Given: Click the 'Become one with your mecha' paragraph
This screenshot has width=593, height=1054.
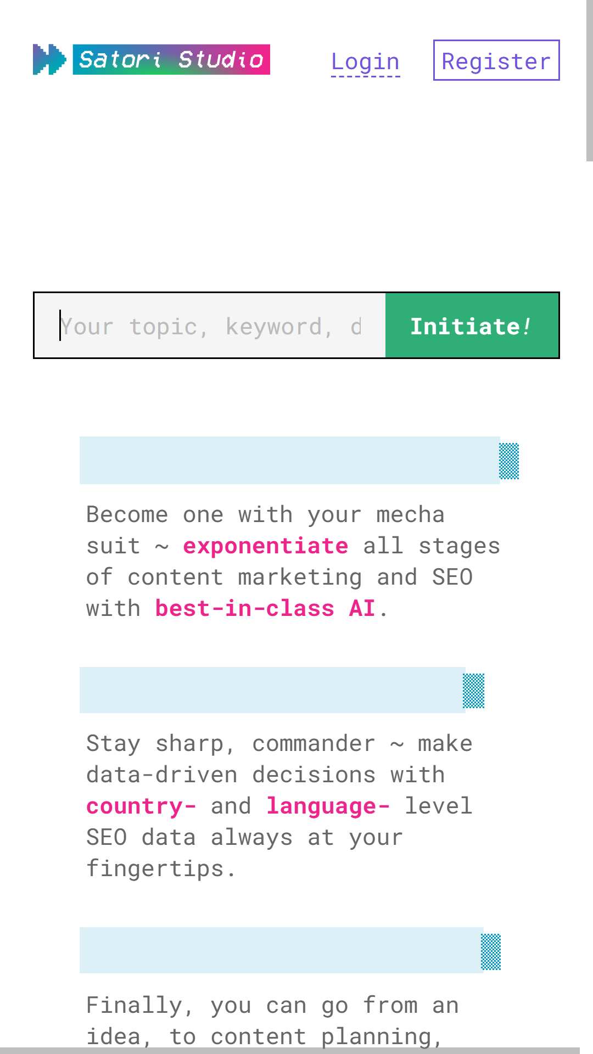Looking at the screenshot, I should 293,561.
